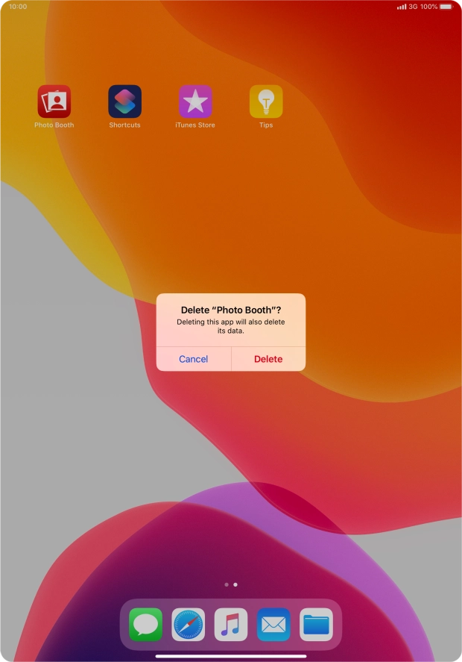Tap the 3G network indicator
The image size is (462, 662).
pos(414,7)
